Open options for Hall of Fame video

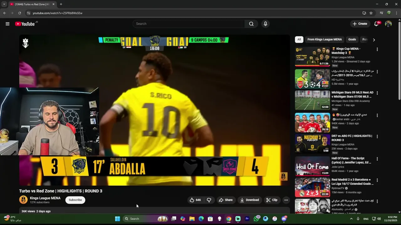click(x=377, y=159)
